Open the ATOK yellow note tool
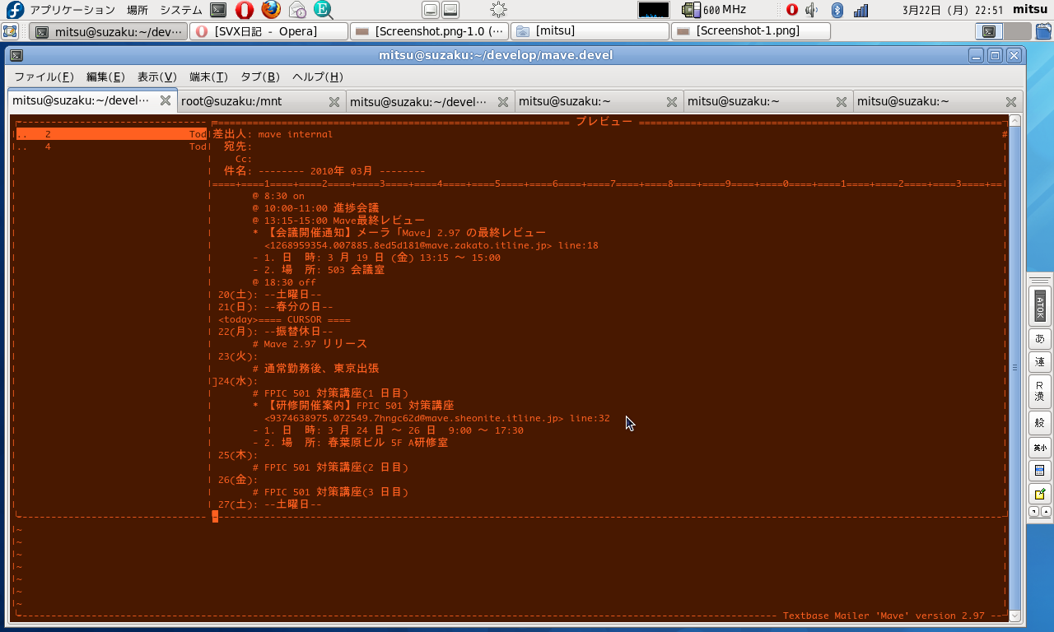 (1039, 494)
